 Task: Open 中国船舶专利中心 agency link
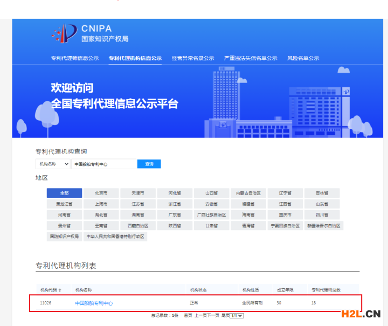94,303
